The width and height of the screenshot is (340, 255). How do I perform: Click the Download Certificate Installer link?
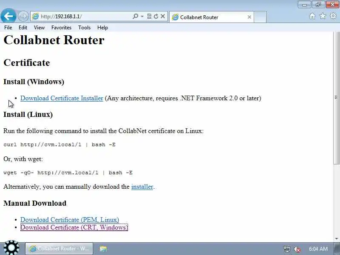click(x=62, y=98)
